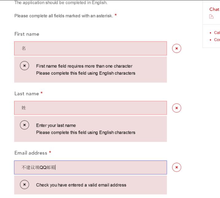Click the 'valid email address' error message
Viewport: 220px width, 198px height.
point(81,185)
